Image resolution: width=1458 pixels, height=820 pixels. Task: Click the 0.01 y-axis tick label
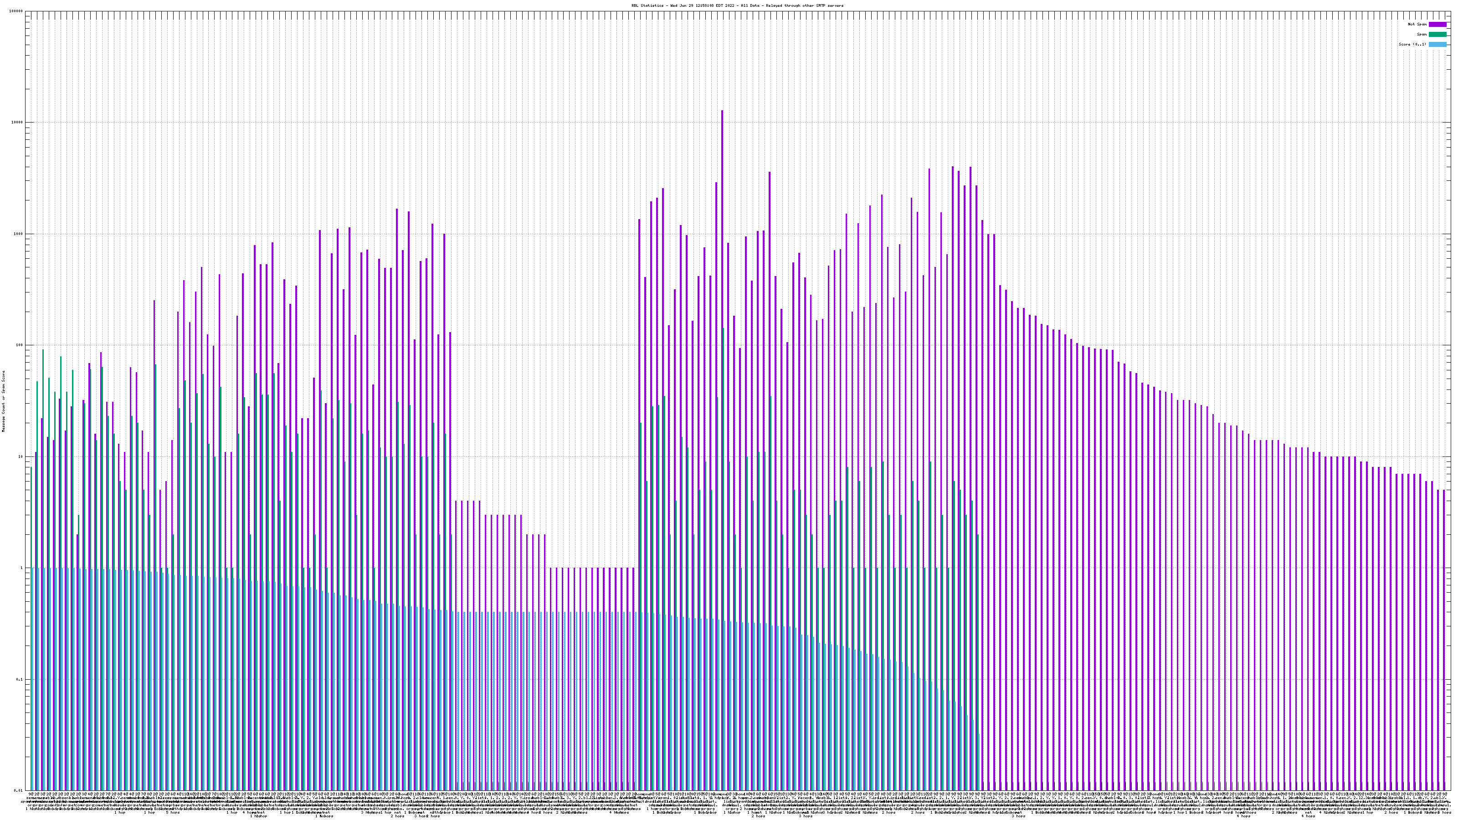coord(19,790)
